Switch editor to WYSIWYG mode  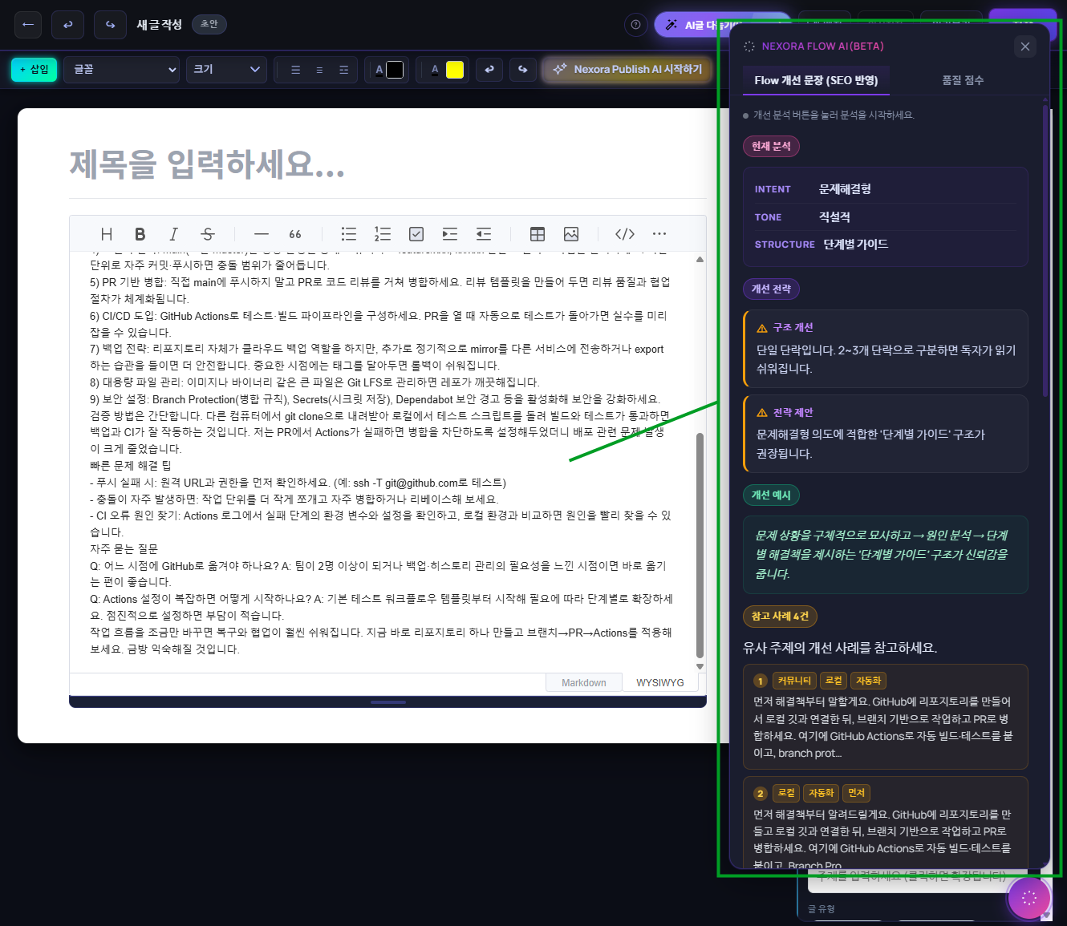(659, 683)
